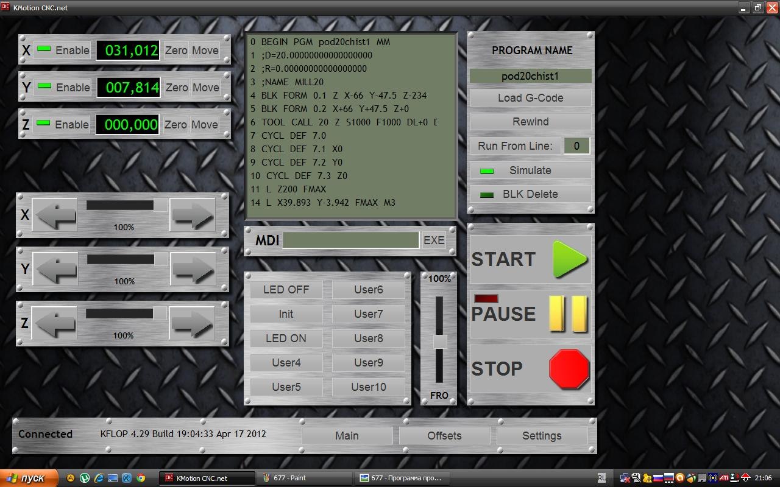
Task: Select G-code line '0 BEGIN PGM pod20chist1 MM'
Action: coord(320,42)
